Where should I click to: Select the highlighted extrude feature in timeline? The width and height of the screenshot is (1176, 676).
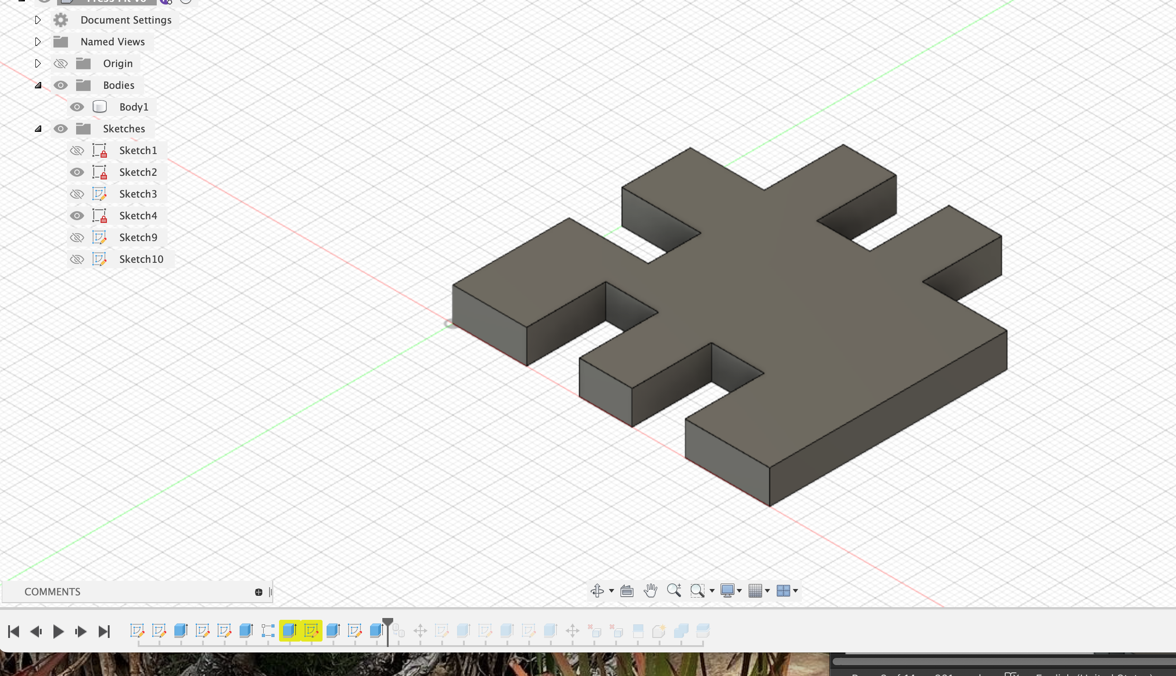click(x=289, y=631)
